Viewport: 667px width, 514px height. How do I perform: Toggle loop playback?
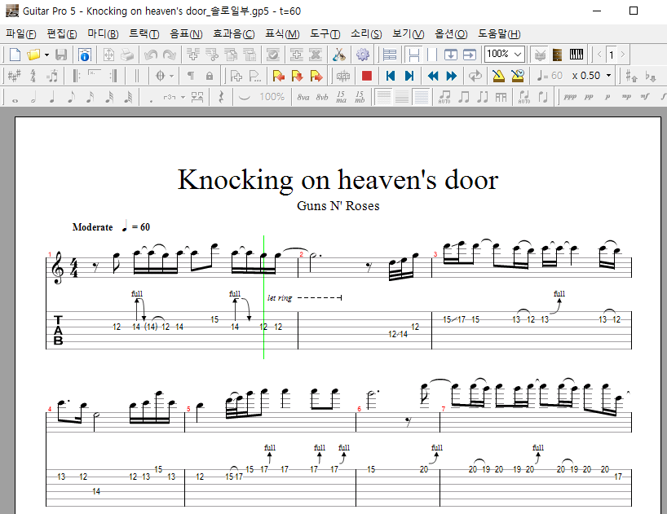point(475,76)
